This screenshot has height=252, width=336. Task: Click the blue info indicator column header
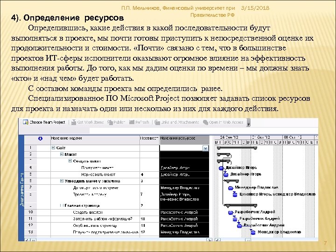coord(40,139)
